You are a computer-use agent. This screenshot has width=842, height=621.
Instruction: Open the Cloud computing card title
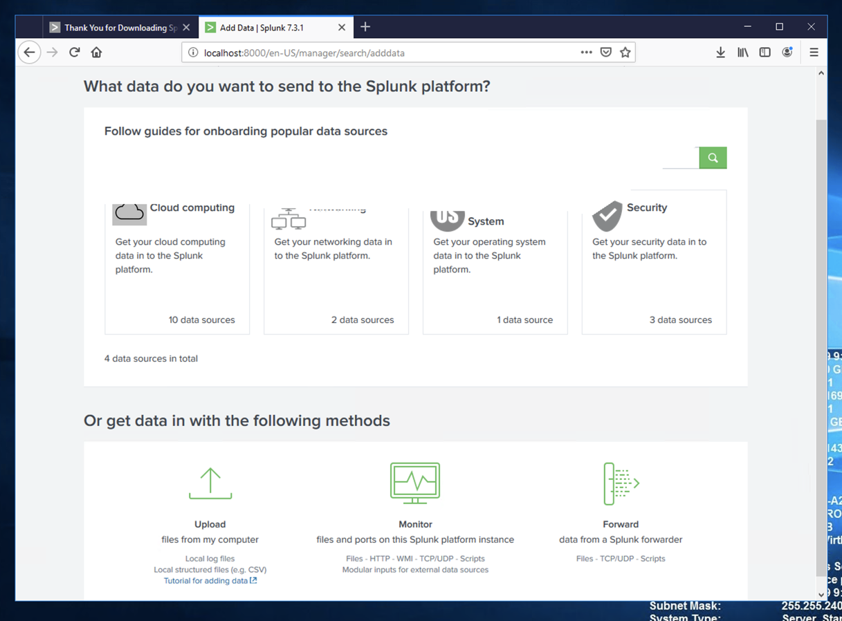192,207
